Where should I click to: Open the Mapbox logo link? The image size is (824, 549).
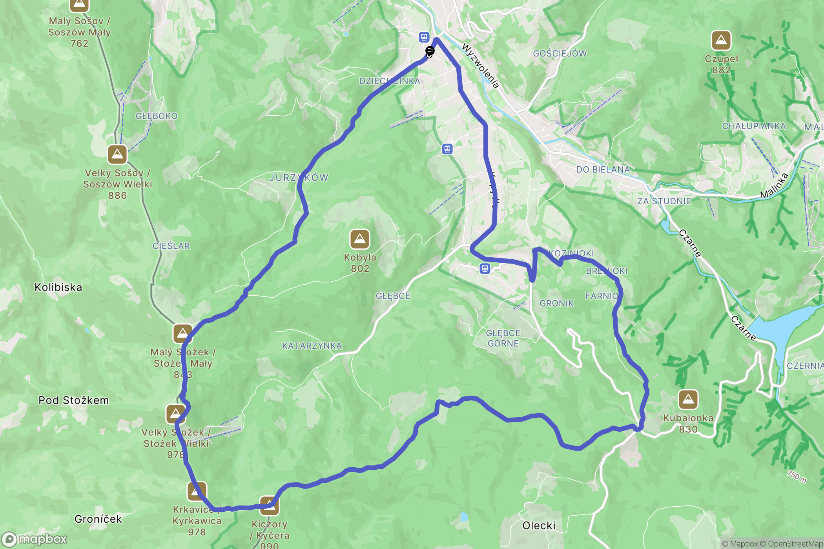[35, 539]
